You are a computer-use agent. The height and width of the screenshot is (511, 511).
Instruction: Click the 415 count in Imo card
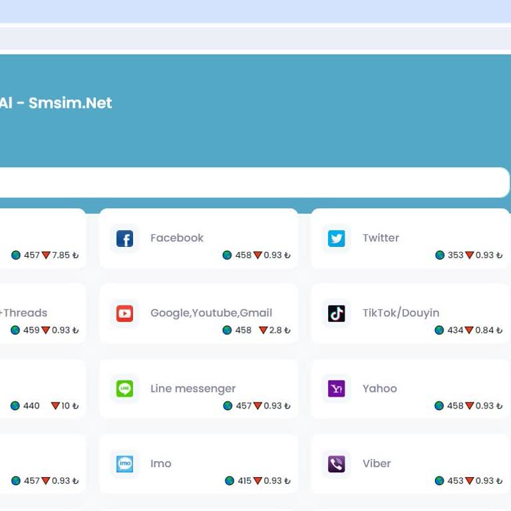[x=244, y=480]
